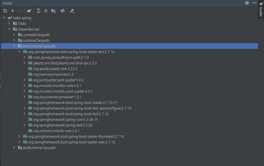Reload all Gradle projects
This screenshot has width=264, height=166.
5,11
